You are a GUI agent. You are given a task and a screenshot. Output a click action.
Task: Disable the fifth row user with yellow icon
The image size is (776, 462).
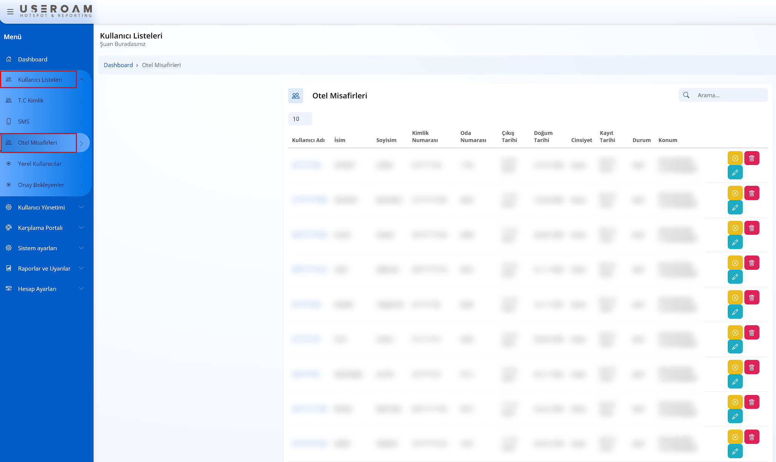735,298
